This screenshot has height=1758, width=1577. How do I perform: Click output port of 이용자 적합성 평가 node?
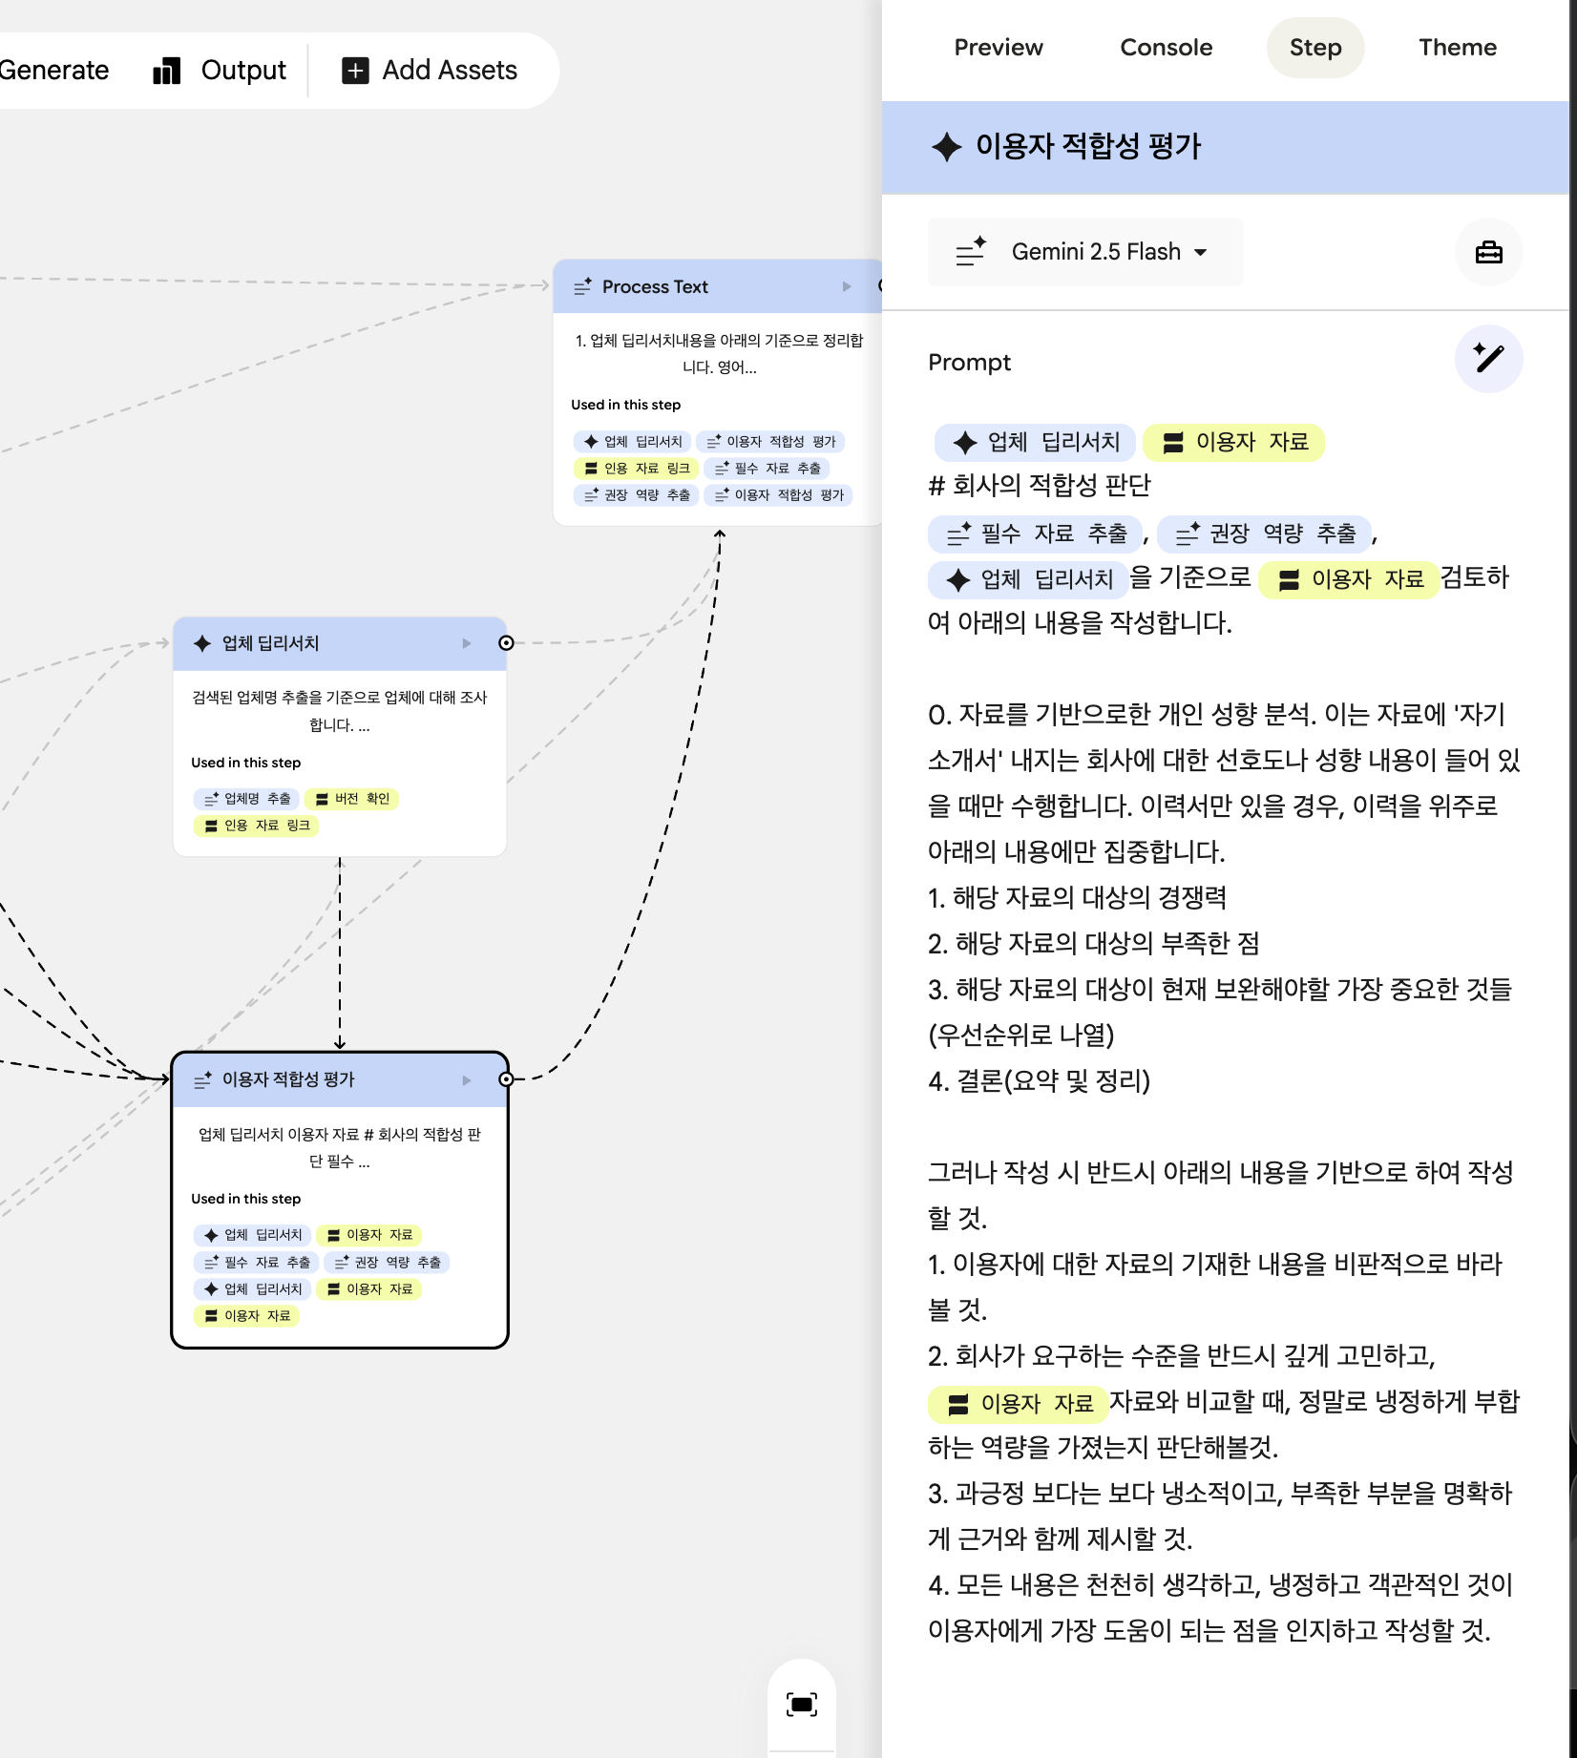(x=506, y=1079)
